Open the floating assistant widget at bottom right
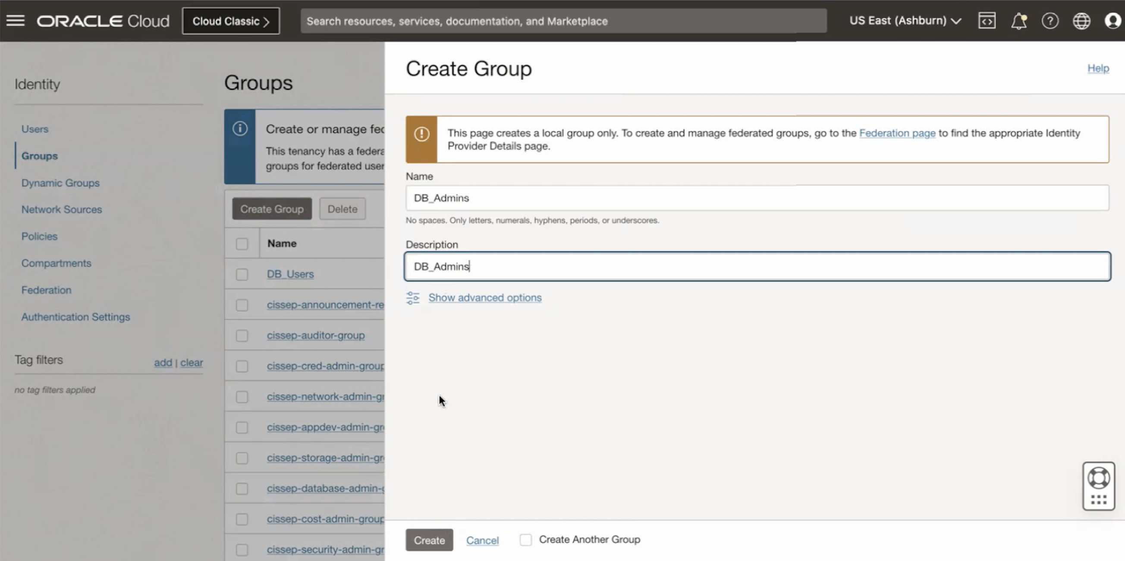 (1099, 486)
